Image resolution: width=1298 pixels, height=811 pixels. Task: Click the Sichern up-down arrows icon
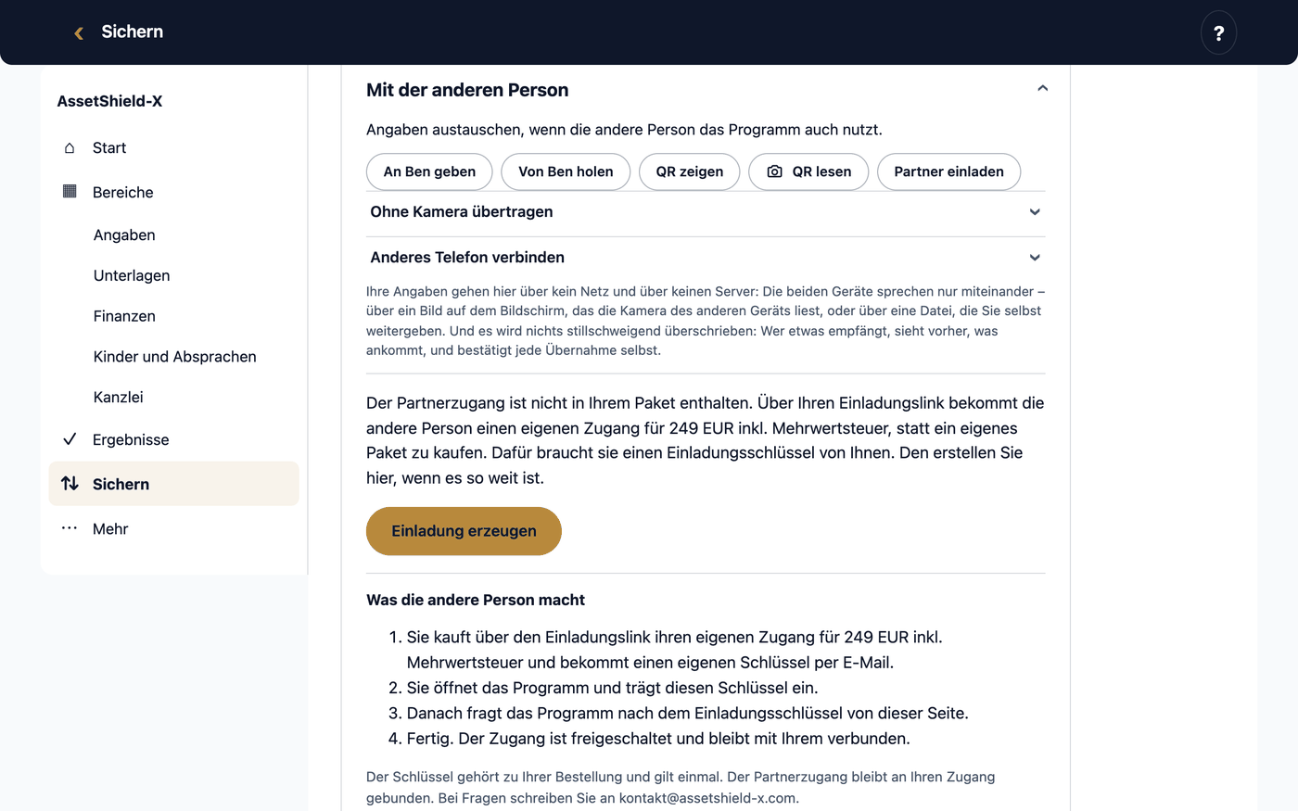coord(70,484)
